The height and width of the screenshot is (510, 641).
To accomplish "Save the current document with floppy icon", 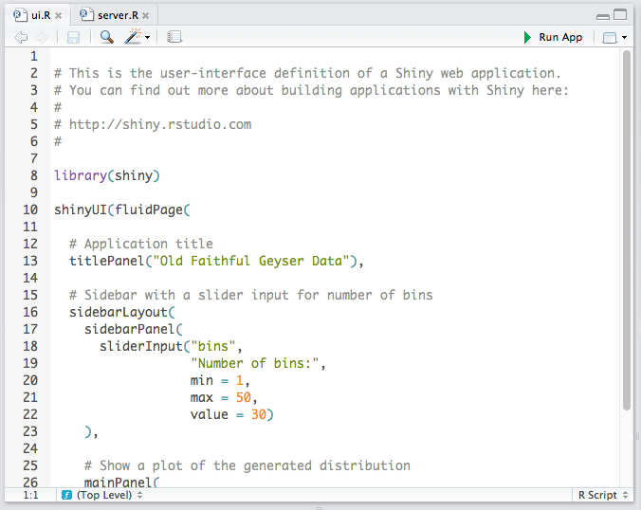I will [x=74, y=38].
